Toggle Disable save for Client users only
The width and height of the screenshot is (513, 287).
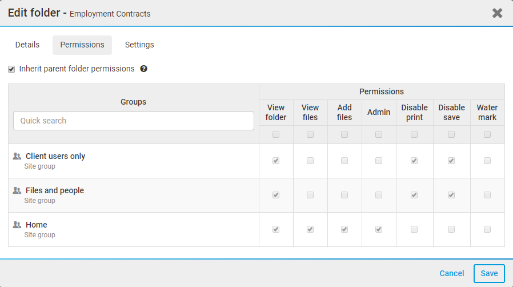click(x=451, y=161)
